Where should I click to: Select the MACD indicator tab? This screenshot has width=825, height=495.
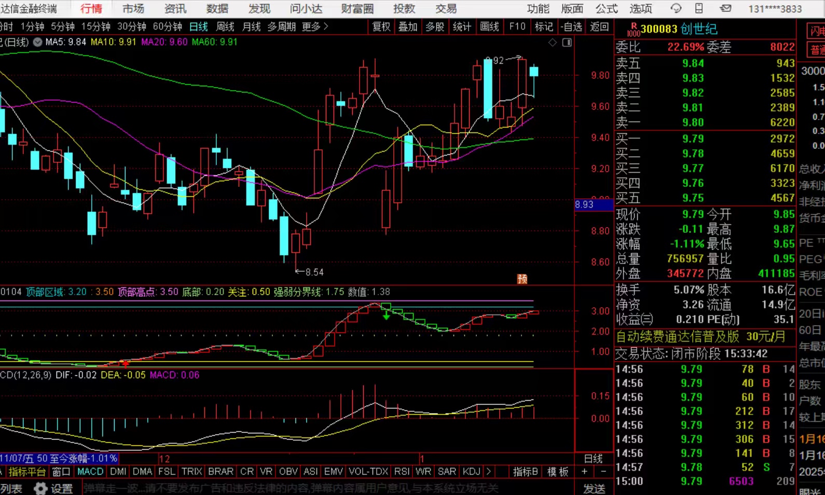(x=90, y=471)
